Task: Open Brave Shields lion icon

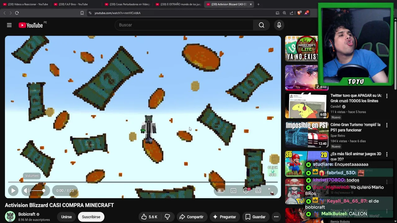Action: point(299,13)
